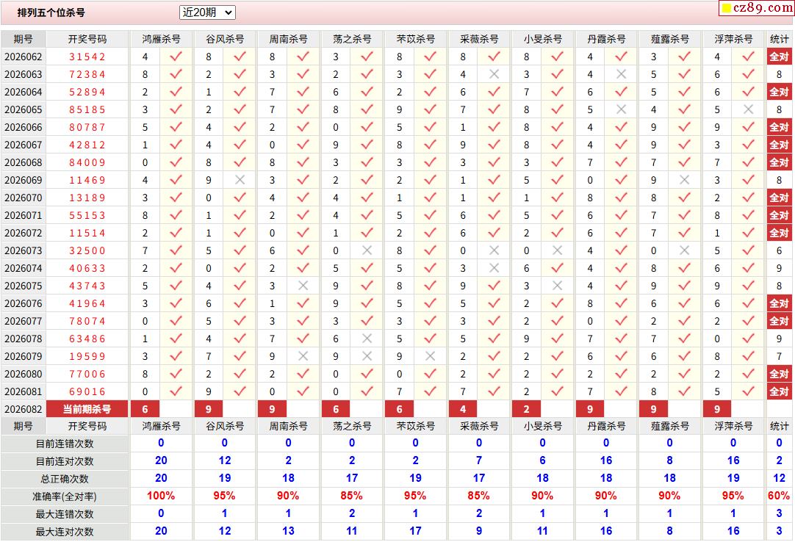Click the 全对 badge in row 2026064
The height and width of the screenshot is (542, 795).
tap(780, 92)
